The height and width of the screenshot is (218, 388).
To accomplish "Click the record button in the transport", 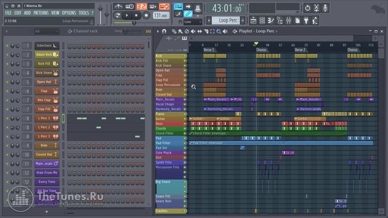I will pyautogui.click(x=146, y=15).
